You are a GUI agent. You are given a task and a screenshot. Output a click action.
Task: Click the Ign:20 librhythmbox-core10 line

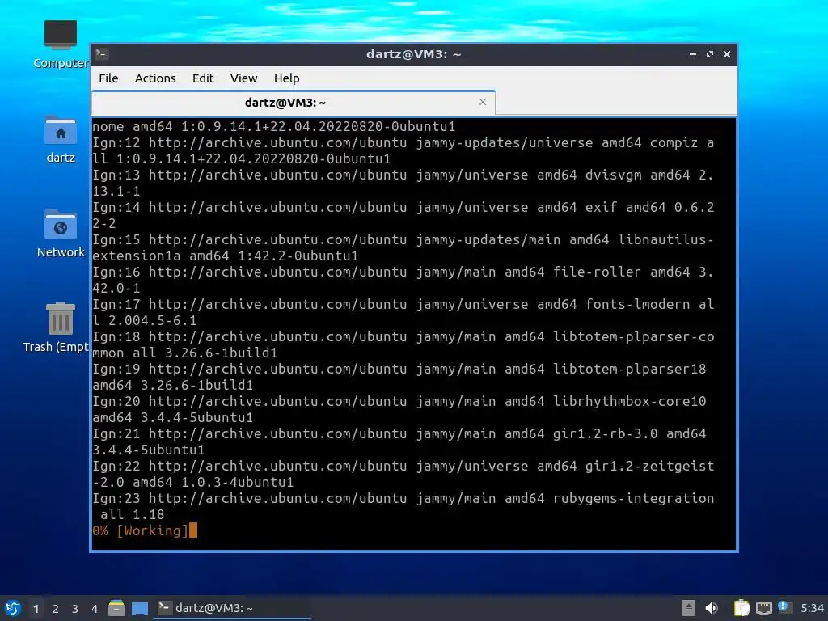click(x=399, y=408)
